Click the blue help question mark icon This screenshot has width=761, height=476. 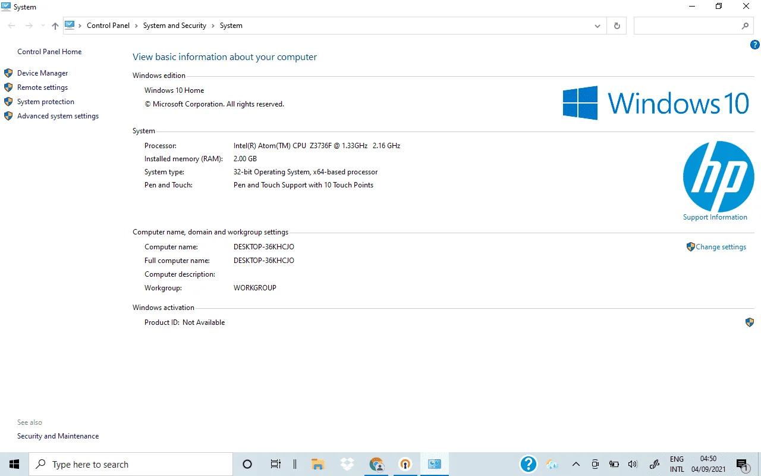(x=755, y=45)
